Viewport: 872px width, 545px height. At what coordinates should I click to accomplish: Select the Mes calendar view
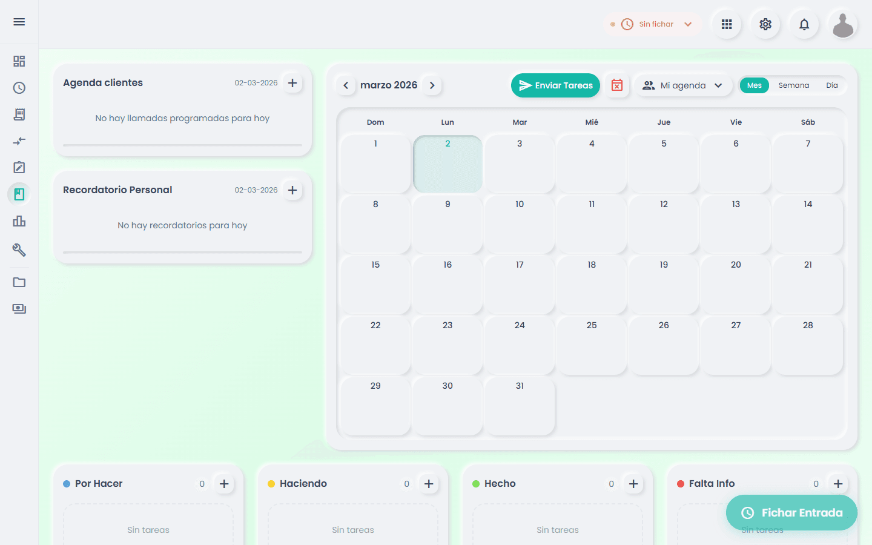click(x=755, y=85)
